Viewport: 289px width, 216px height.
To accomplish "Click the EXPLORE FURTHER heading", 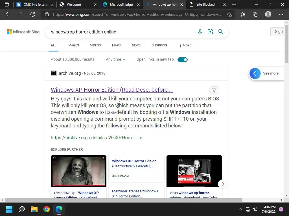I will coord(67,150).
